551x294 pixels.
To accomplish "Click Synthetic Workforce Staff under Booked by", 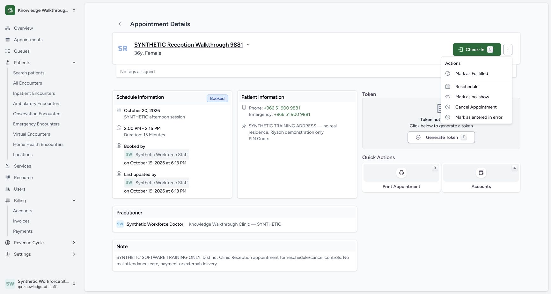I will [157, 155].
